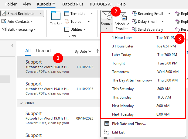Click the Delay Email label

tap(147, 22)
